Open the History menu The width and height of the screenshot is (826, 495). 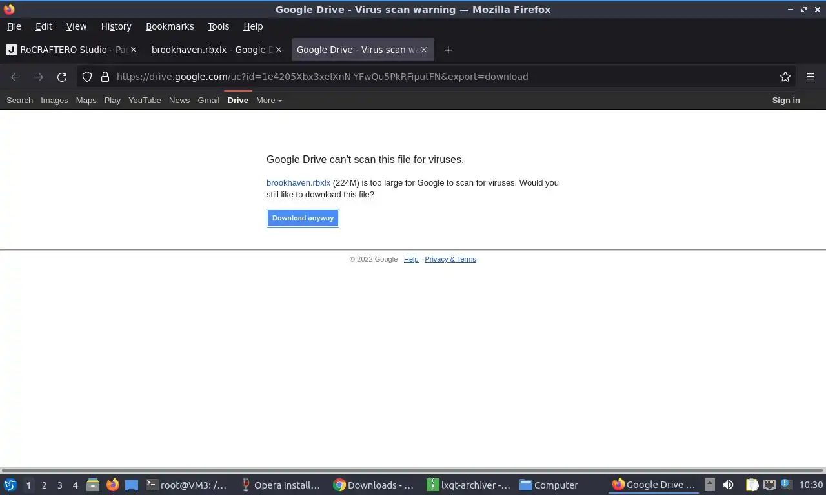coord(116,26)
